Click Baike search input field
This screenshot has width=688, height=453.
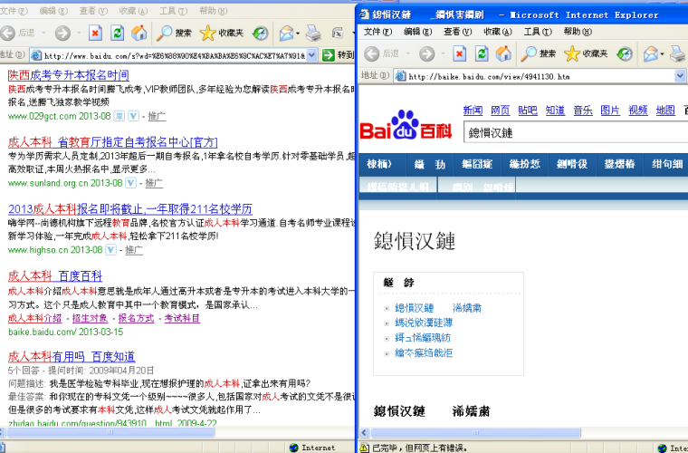[576, 132]
